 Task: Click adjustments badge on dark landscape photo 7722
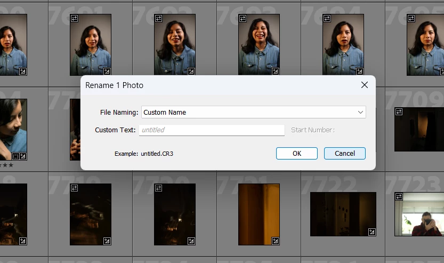[x=372, y=232]
